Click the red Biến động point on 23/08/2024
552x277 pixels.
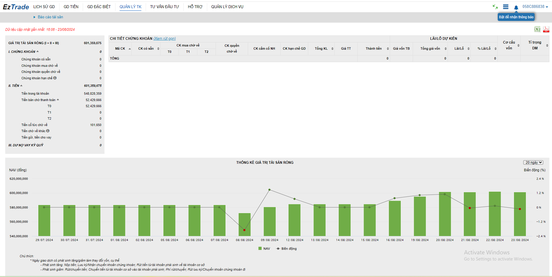520,209
